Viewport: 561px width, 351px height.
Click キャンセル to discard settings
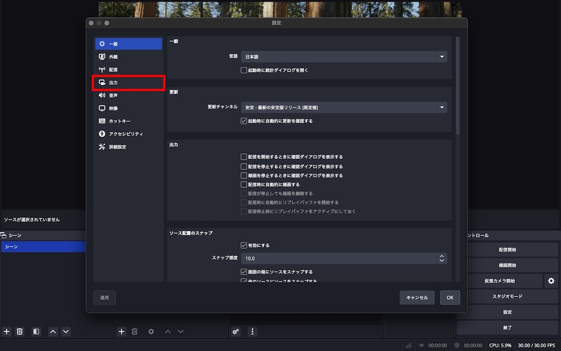pos(417,298)
